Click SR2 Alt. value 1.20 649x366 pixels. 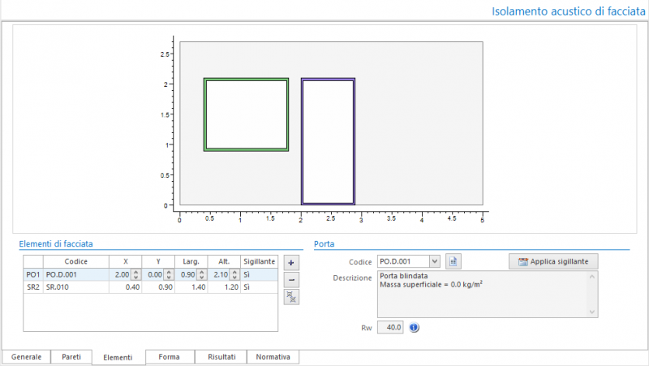click(224, 287)
